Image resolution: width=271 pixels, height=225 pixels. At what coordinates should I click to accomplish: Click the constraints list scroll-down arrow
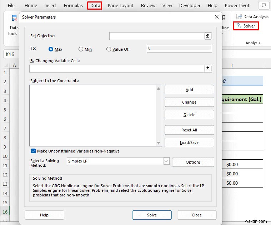pyautogui.click(x=159, y=143)
